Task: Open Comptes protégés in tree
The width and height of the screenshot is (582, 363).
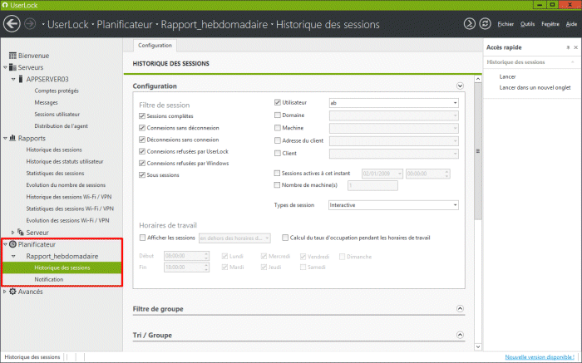Action: point(57,91)
